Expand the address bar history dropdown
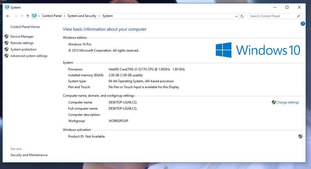This screenshot has width=311, height=169. 237,16
